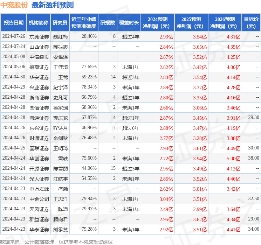Click 2026 forecast 3.46亿
This screenshot has height=245, width=261.
tap(234, 108)
